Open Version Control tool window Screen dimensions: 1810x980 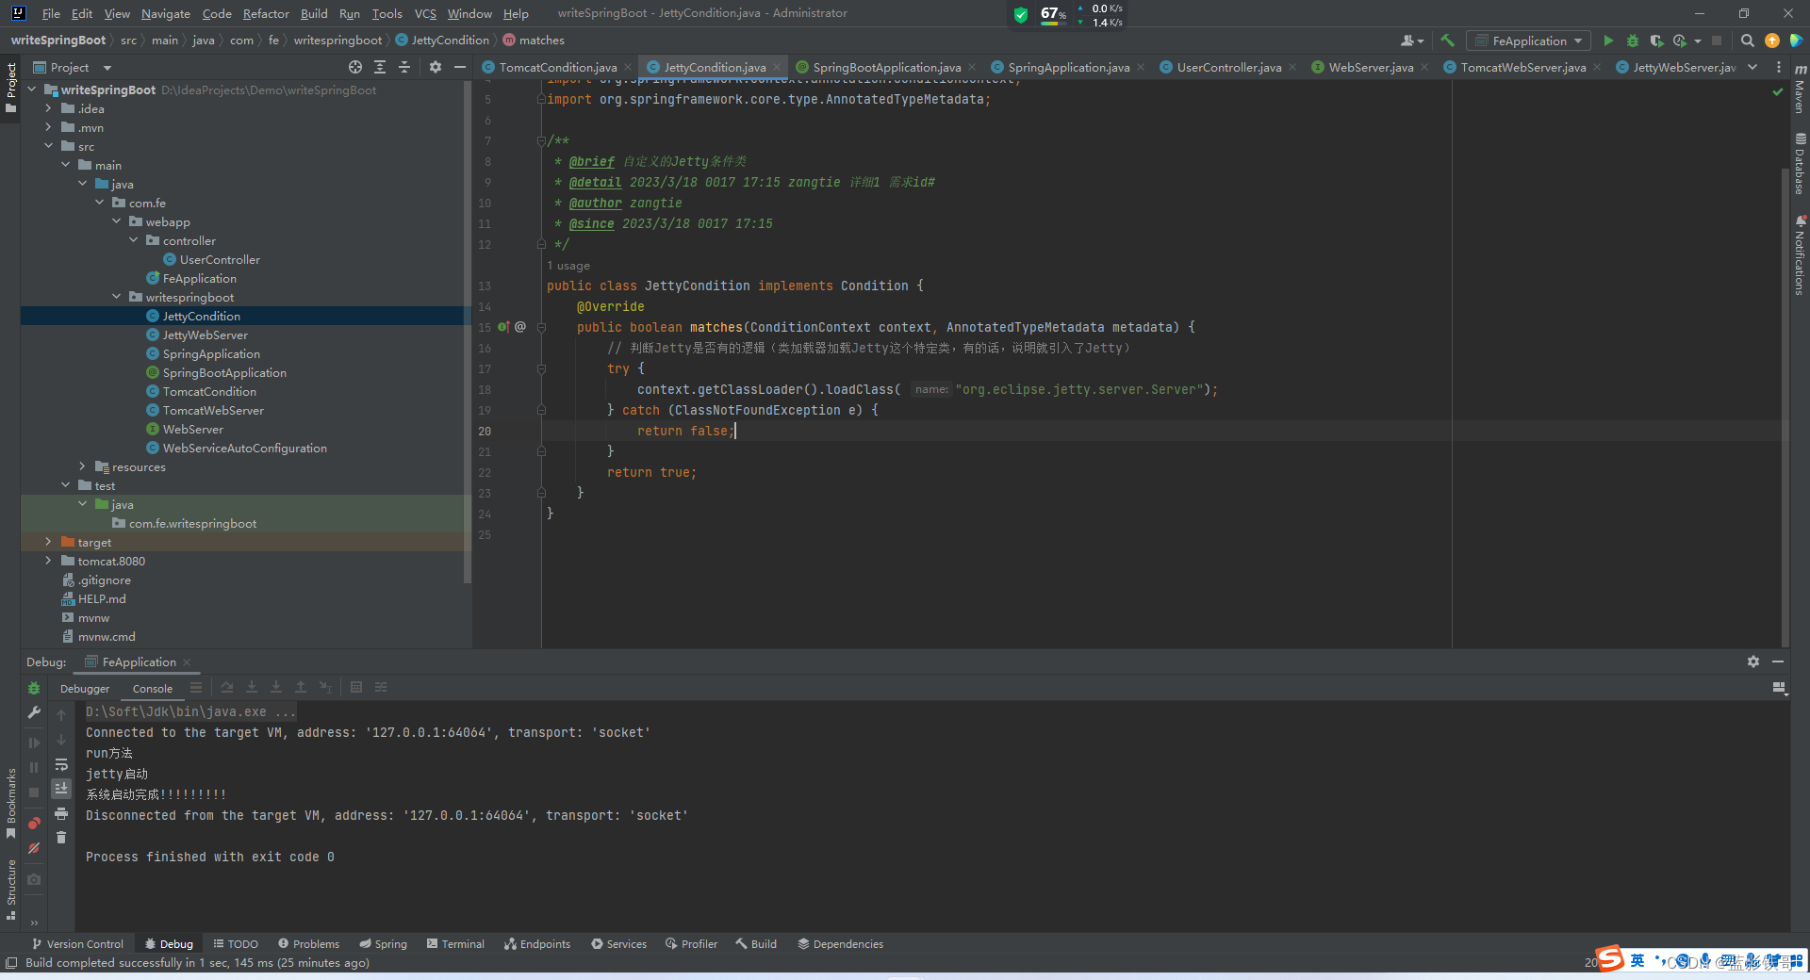[x=77, y=943]
